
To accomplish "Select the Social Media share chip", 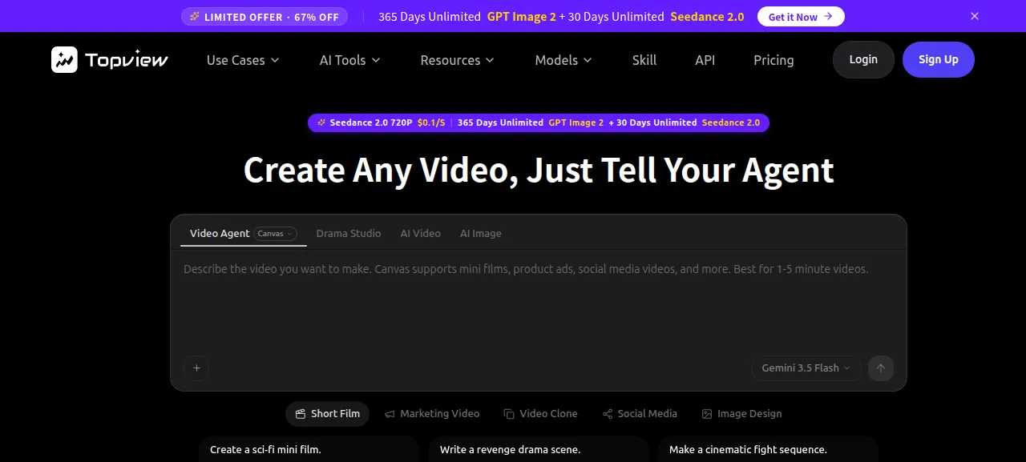I will pos(640,414).
